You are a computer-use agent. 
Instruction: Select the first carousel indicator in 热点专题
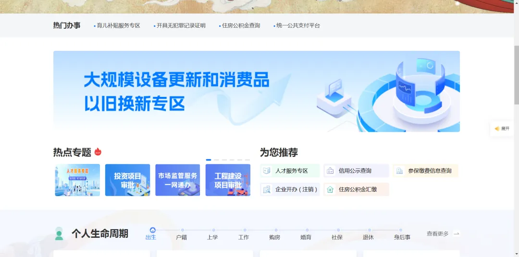(209, 160)
